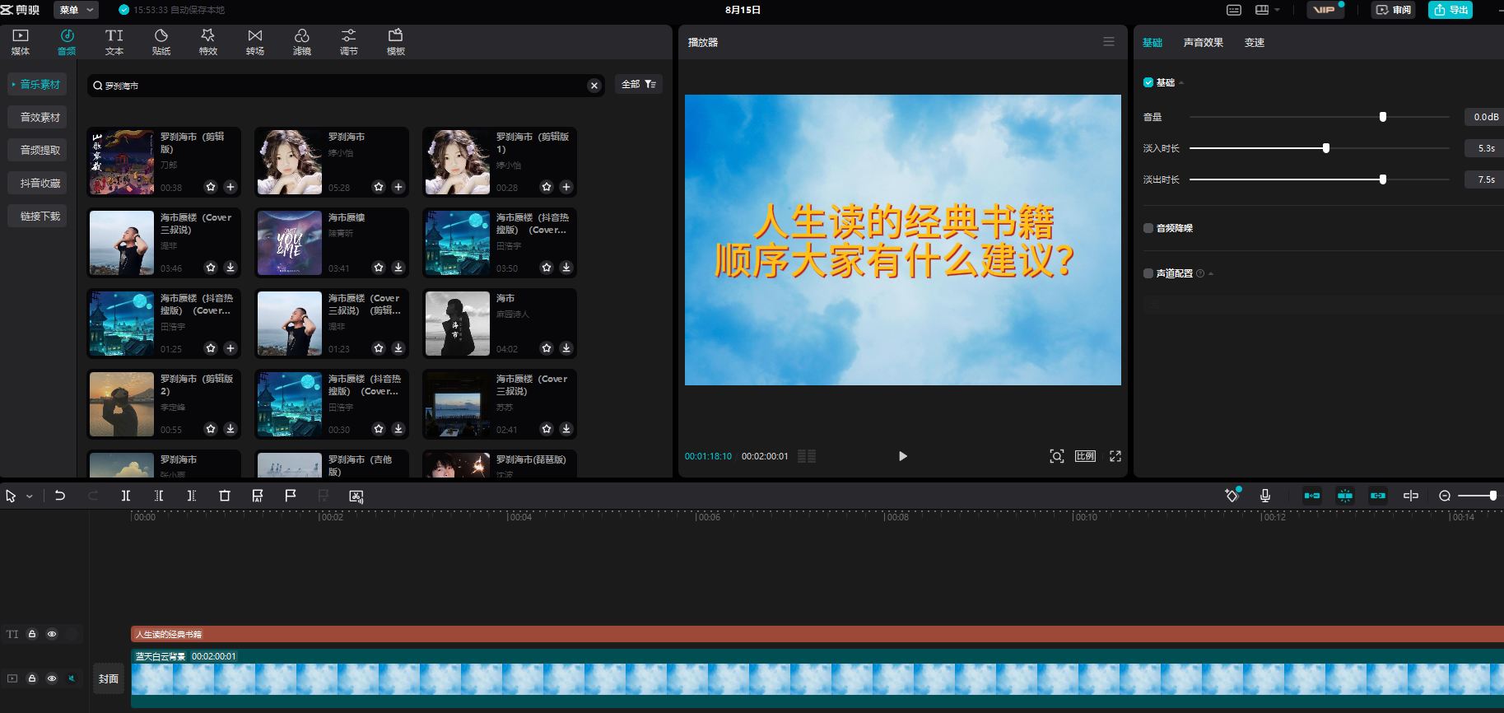Click the add marker flag icon
This screenshot has width=1504, height=713.
click(x=291, y=496)
